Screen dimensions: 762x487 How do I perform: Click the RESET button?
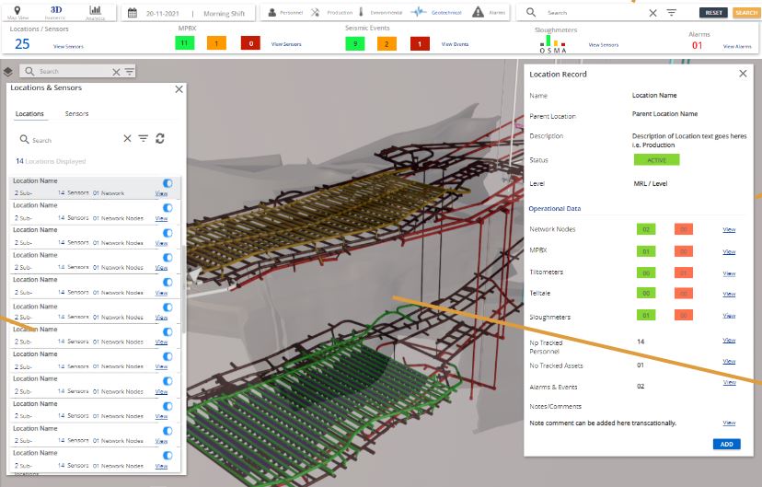pyautogui.click(x=713, y=13)
